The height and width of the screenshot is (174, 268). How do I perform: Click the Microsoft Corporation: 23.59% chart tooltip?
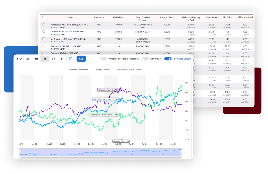click(x=106, y=99)
